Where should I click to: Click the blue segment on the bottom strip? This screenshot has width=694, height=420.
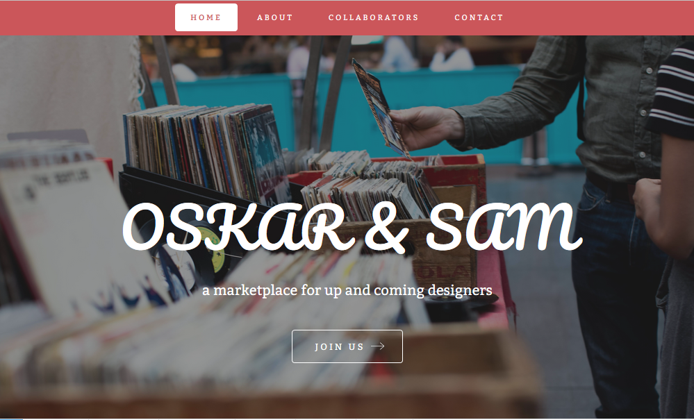(12, 419)
